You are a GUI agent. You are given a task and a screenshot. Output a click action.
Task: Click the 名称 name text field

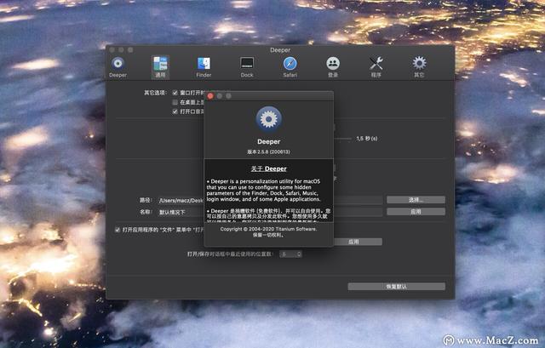point(179,212)
